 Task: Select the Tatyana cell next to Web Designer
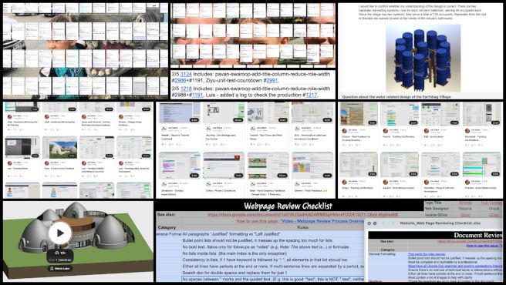pyautogui.click(x=465, y=209)
